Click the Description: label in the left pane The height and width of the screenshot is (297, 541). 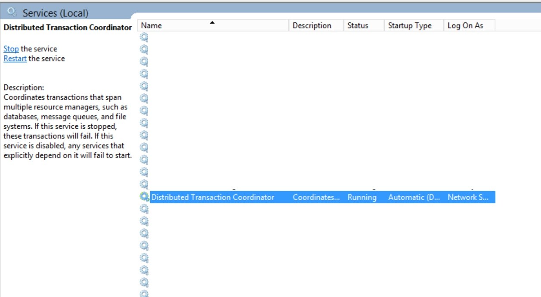coord(24,88)
